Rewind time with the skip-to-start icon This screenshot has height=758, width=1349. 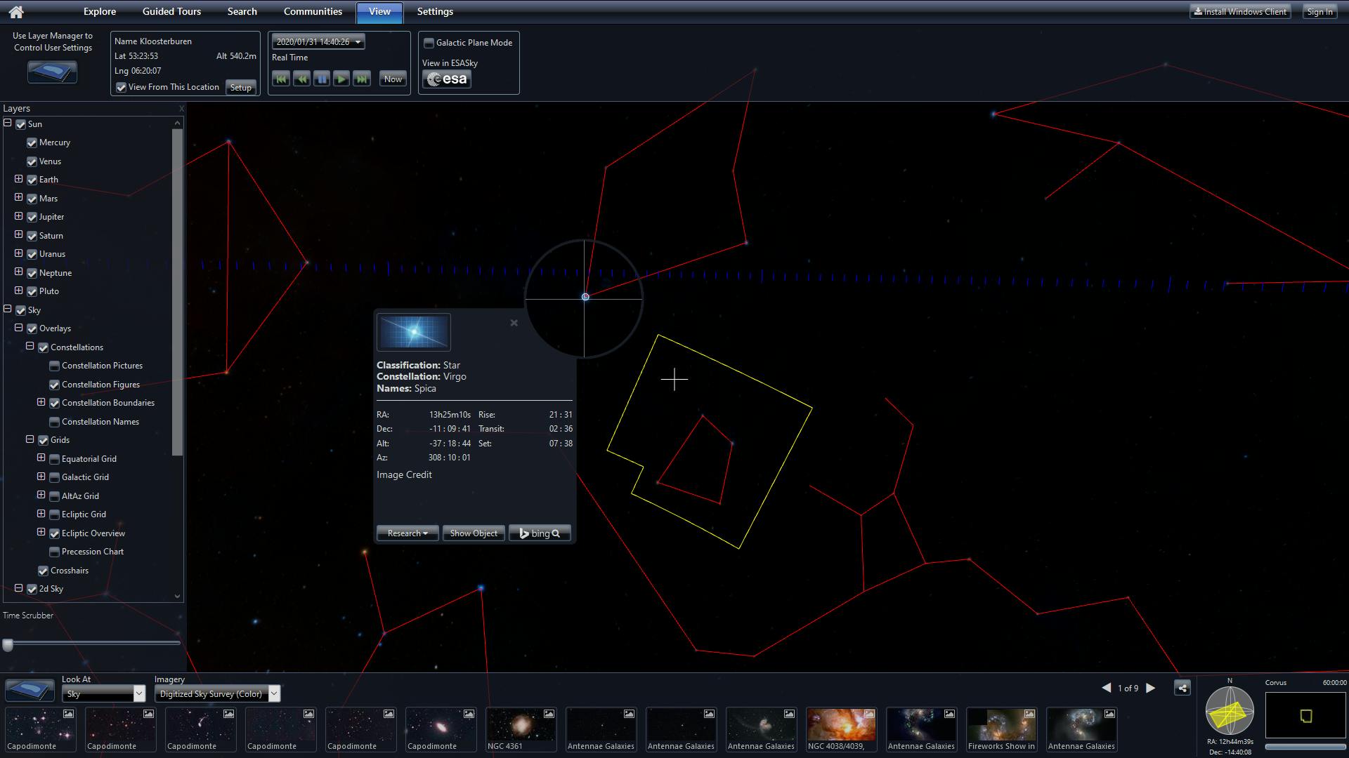click(281, 79)
